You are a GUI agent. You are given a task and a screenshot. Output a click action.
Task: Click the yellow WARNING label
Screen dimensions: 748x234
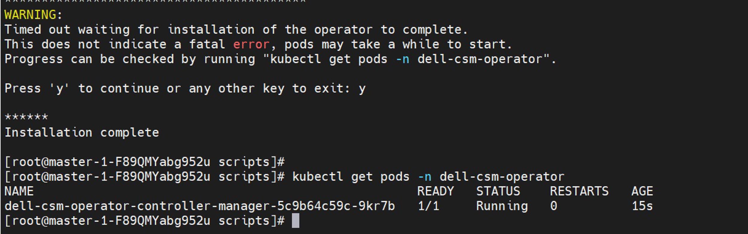pos(30,15)
